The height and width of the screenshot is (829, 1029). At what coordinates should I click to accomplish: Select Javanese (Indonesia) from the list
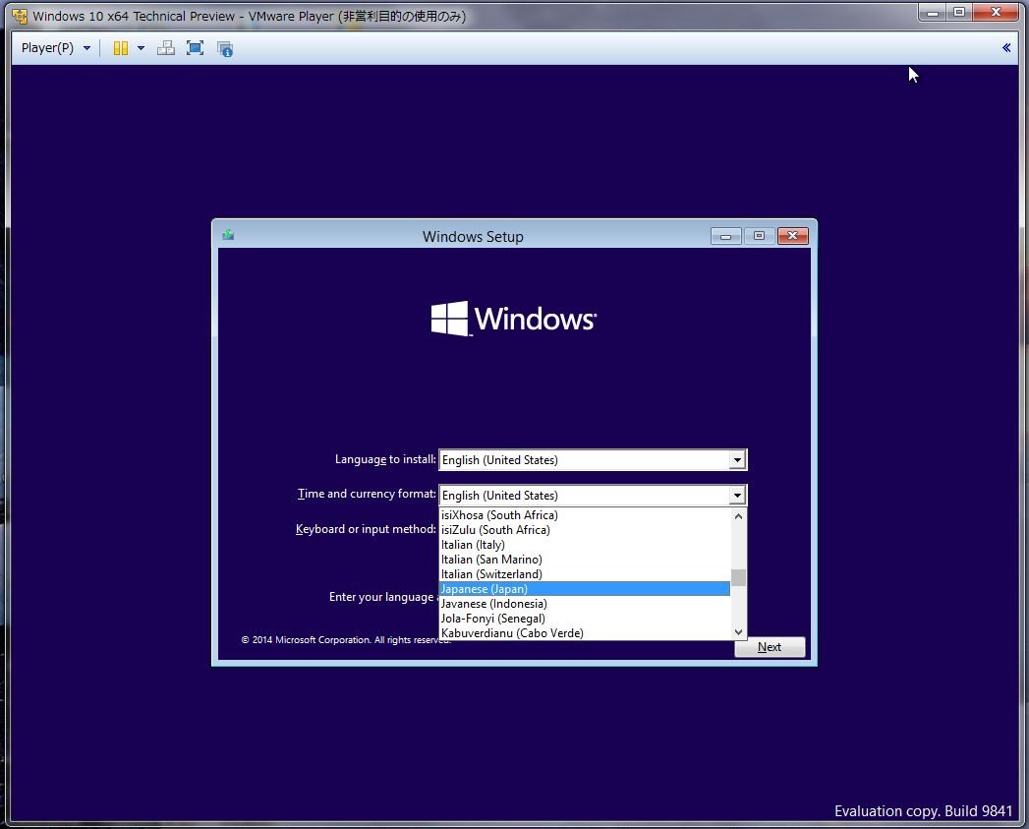(584, 604)
